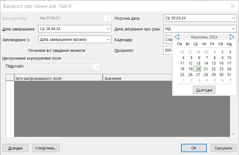This screenshot has width=239, height=155.
Task: Click the 'Ім'я настроюваного поля' column header
Action: coord(58,77)
